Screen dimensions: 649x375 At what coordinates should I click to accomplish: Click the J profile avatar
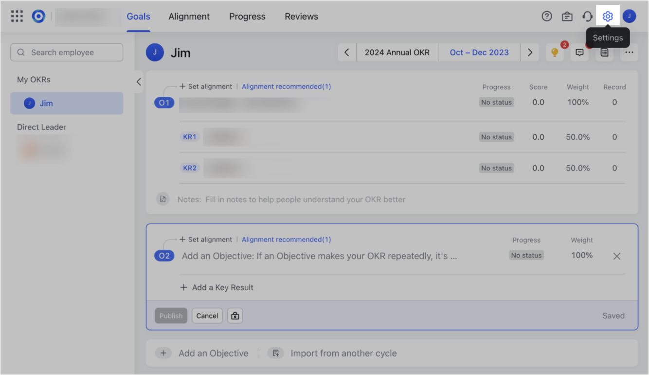629,16
